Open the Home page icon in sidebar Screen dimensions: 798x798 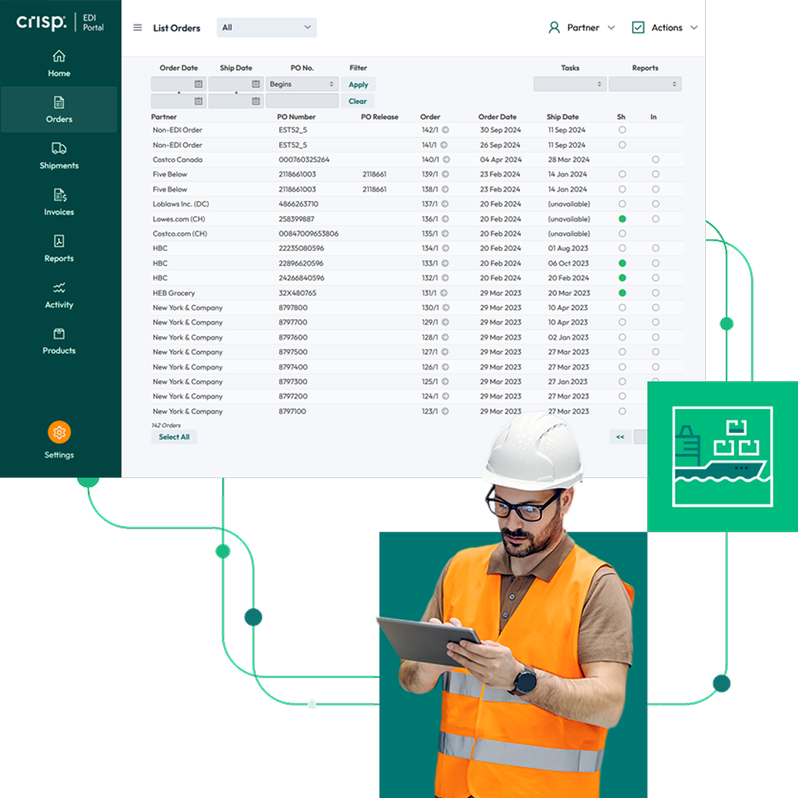(59, 56)
